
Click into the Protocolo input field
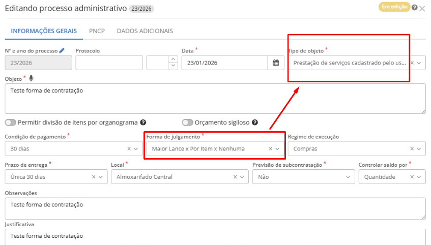109,63
